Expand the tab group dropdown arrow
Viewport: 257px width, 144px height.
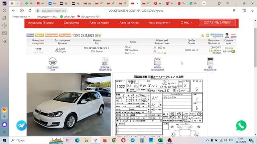(18, 3)
